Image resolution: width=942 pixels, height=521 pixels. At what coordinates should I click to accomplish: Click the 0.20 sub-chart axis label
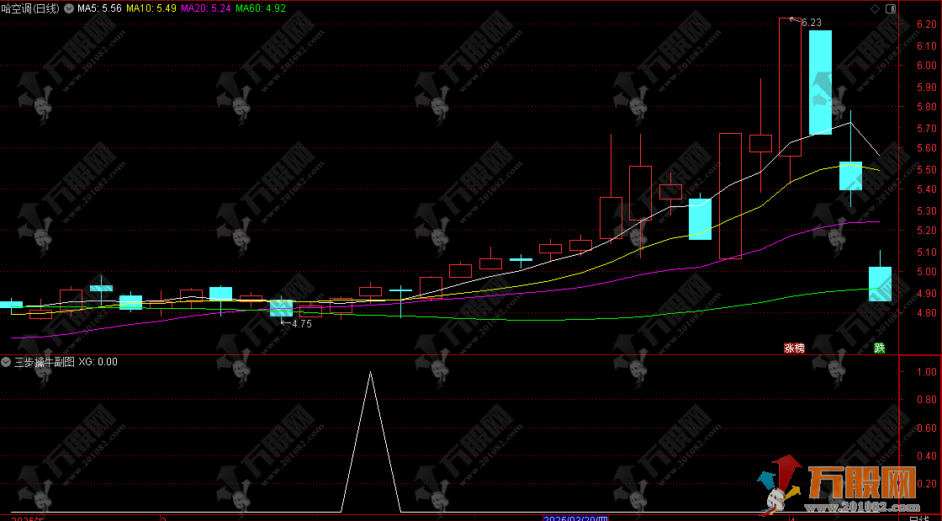[926, 484]
